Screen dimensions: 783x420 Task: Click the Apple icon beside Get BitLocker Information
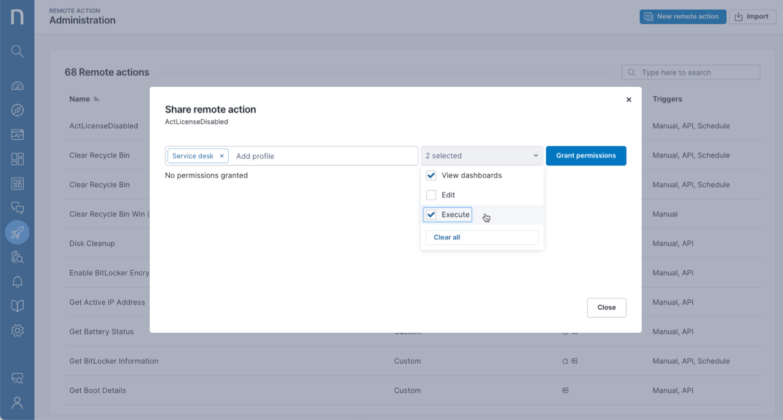[x=565, y=361]
